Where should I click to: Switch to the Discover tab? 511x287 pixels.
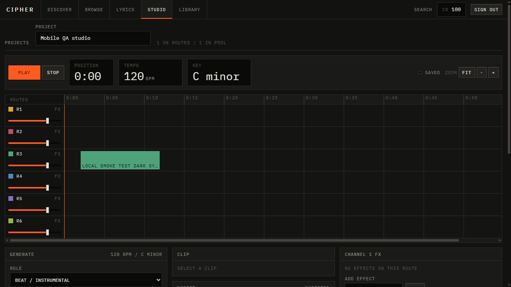click(59, 10)
